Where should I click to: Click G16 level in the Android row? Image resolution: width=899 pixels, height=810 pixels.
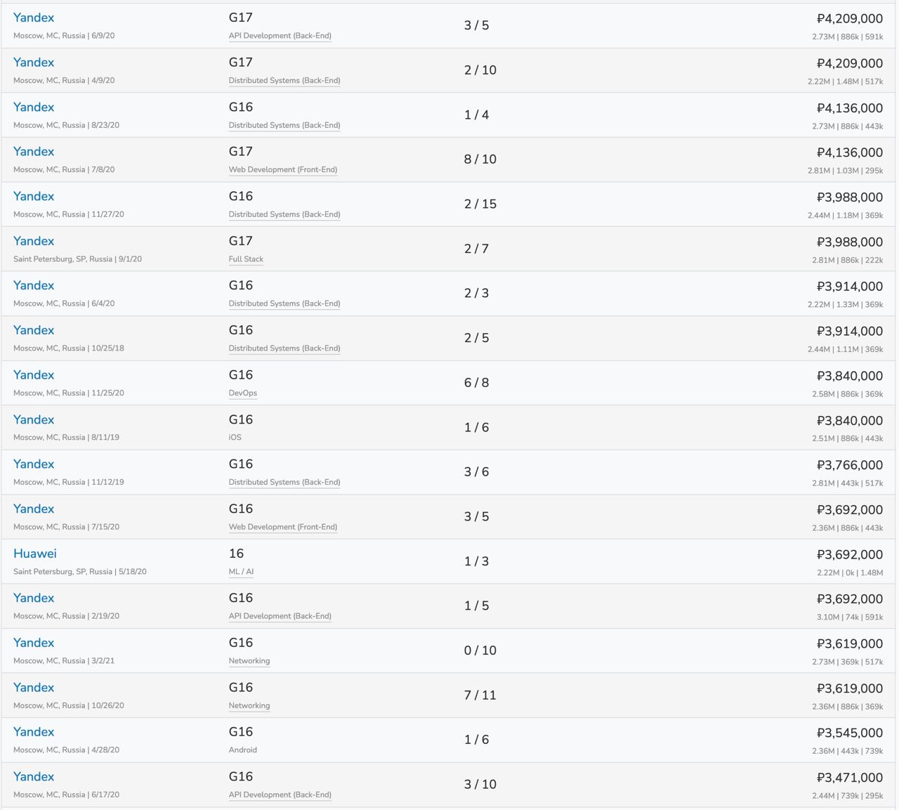point(241,732)
